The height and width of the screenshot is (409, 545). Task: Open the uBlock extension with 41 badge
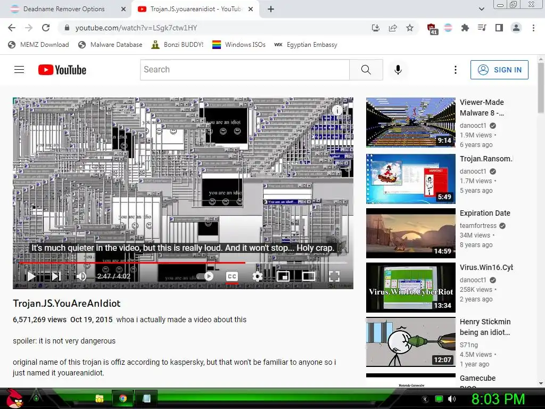pos(432,29)
